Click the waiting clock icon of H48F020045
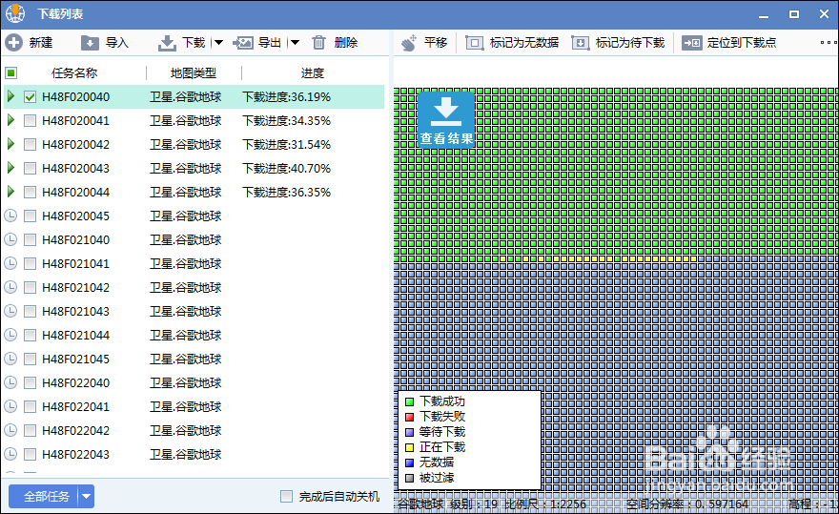This screenshot has width=839, height=514. pos(10,216)
